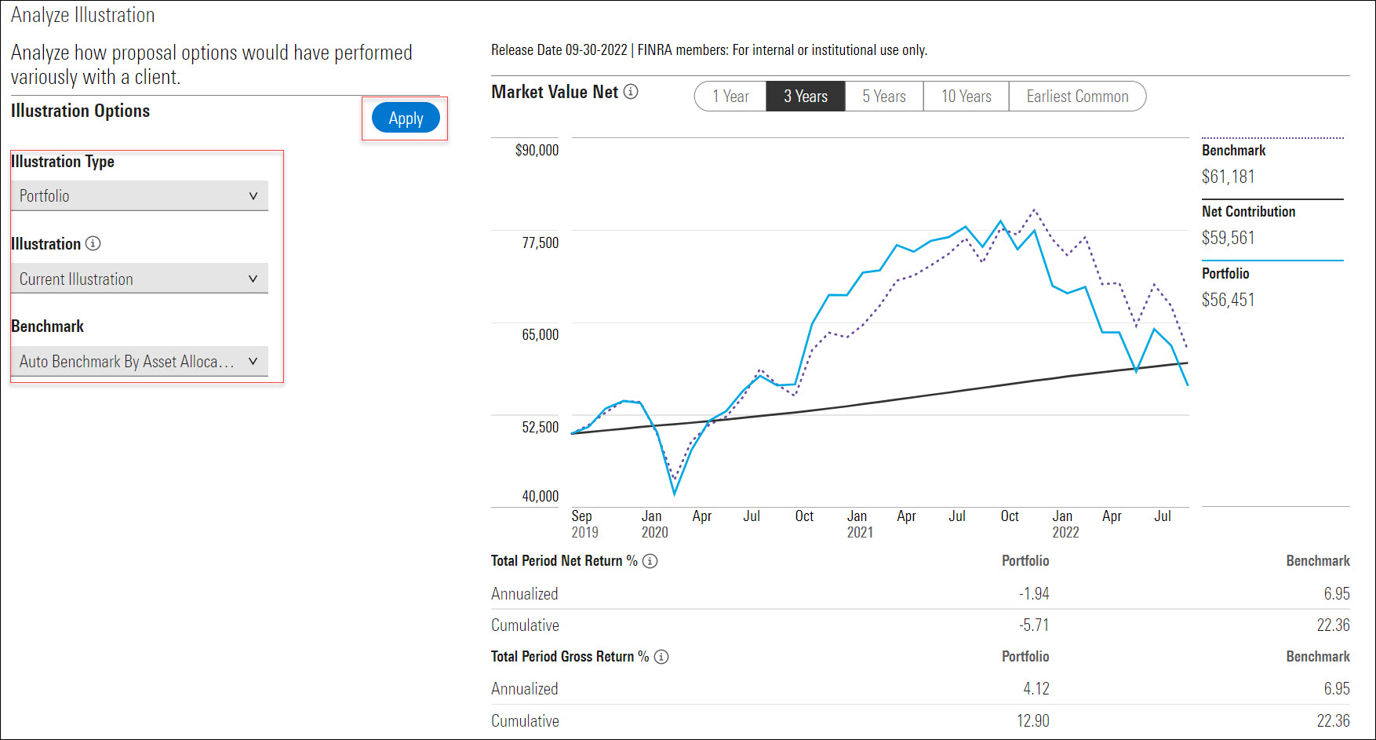Show info for Illustration option

click(x=93, y=243)
